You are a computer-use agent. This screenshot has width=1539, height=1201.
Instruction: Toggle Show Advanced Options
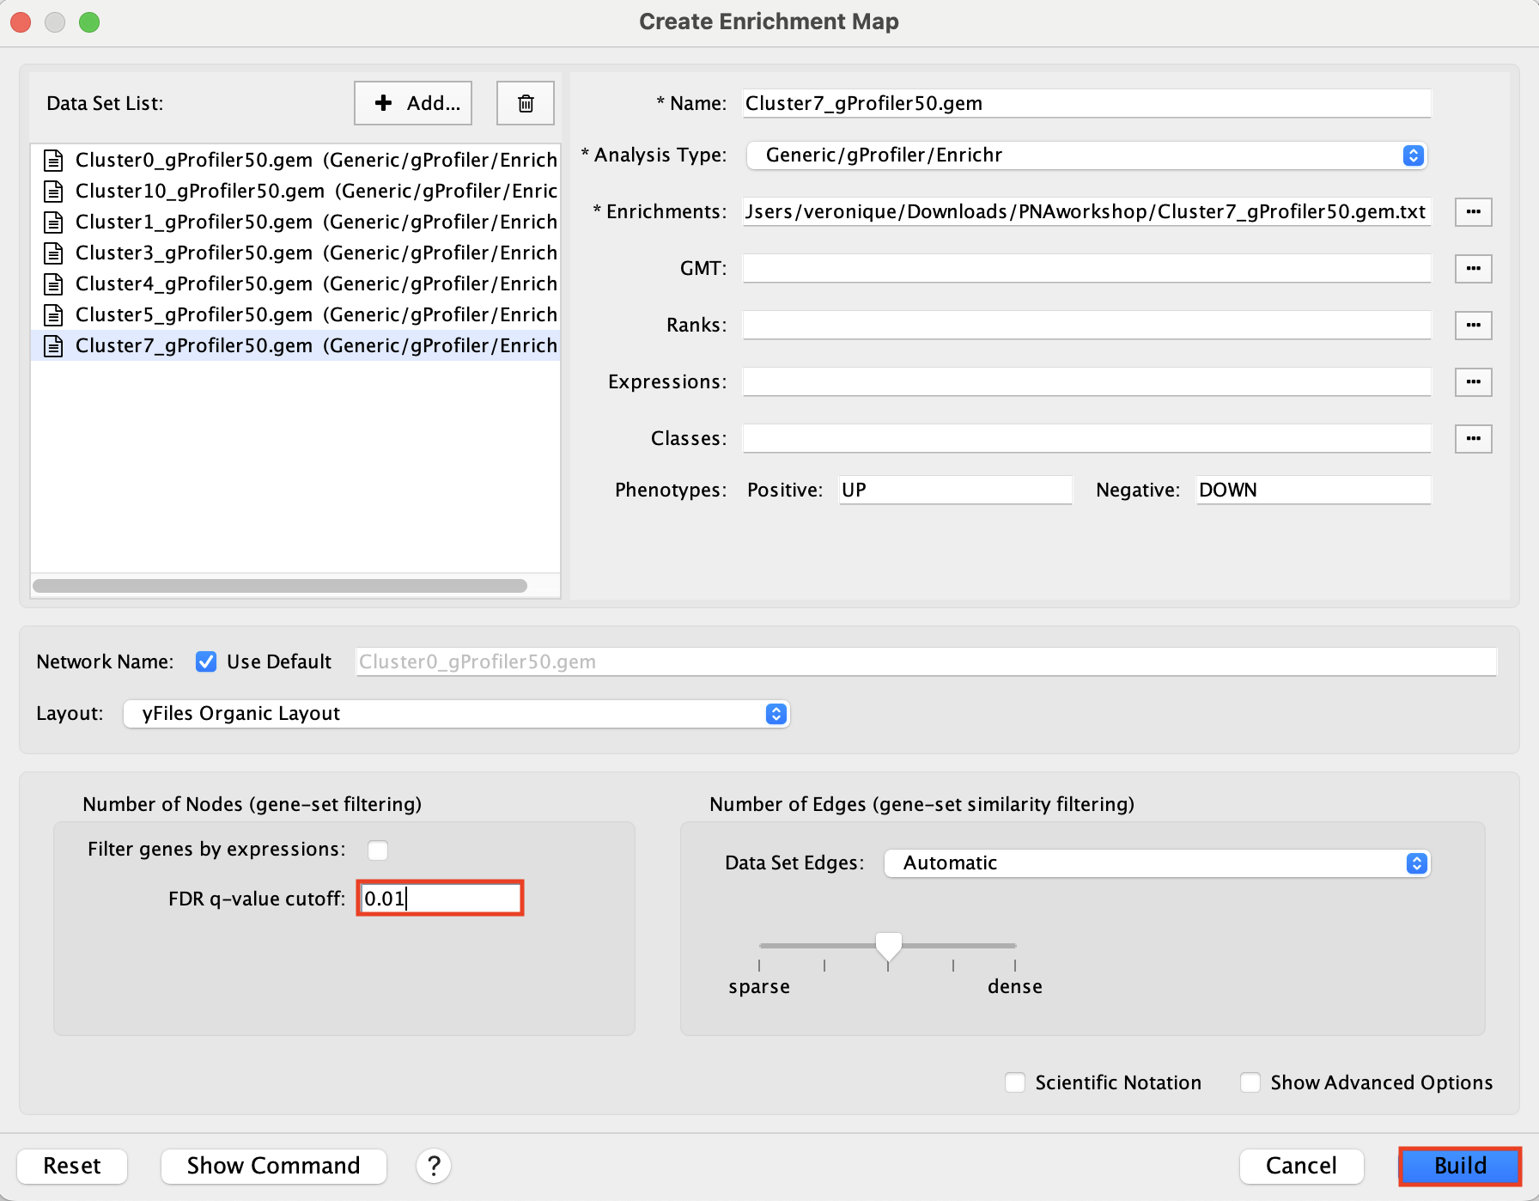[1250, 1082]
